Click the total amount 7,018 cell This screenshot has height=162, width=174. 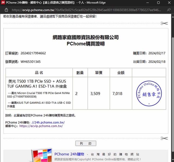click(117, 94)
